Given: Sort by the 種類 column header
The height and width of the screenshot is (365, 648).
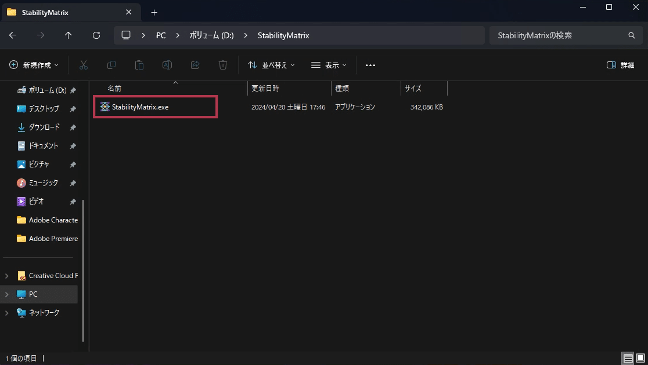Looking at the screenshot, I should click(x=342, y=88).
